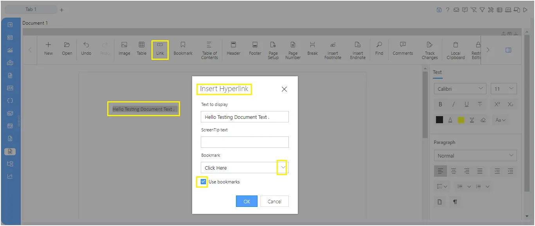
Task: Click the Link toolbar icon
Action: tap(160, 49)
